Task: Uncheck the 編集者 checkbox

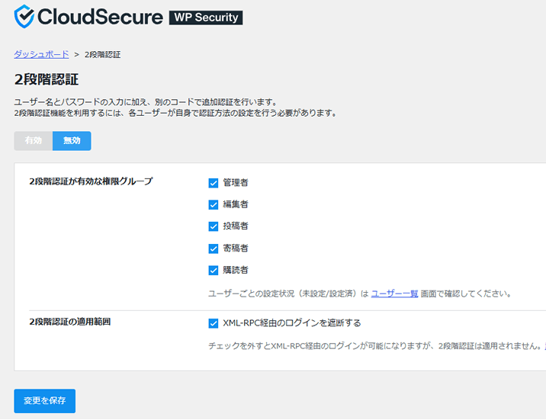Action: 213,204
